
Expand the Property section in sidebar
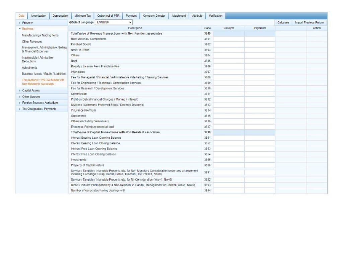tap(27, 23)
